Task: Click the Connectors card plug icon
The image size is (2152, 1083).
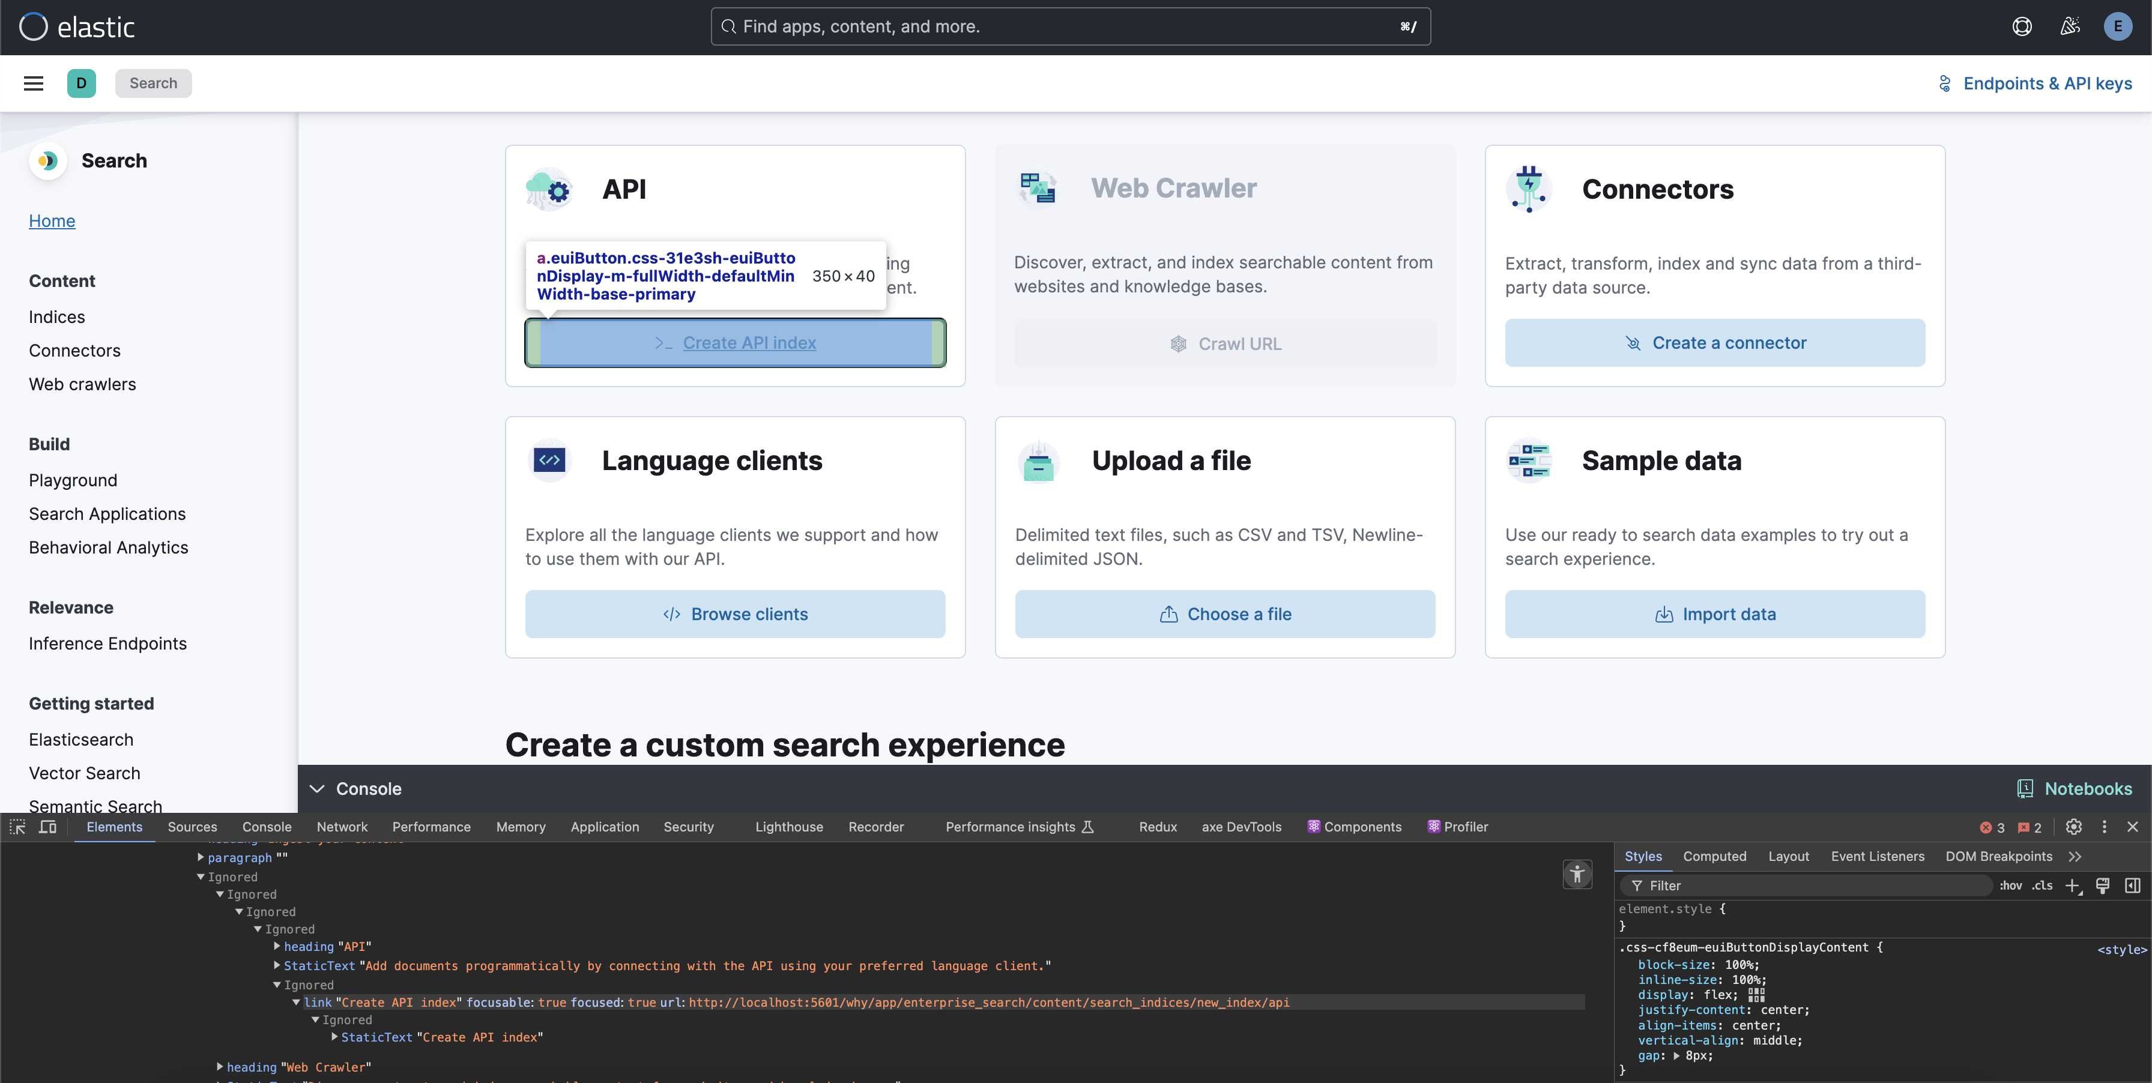Action: click(x=1529, y=190)
